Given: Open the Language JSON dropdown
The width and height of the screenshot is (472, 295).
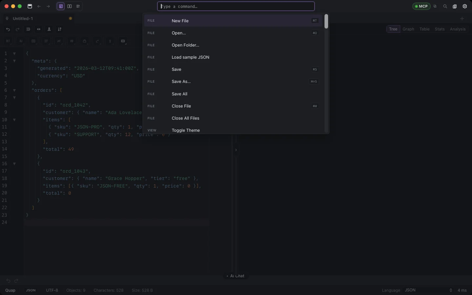Looking at the screenshot, I should coord(428,290).
